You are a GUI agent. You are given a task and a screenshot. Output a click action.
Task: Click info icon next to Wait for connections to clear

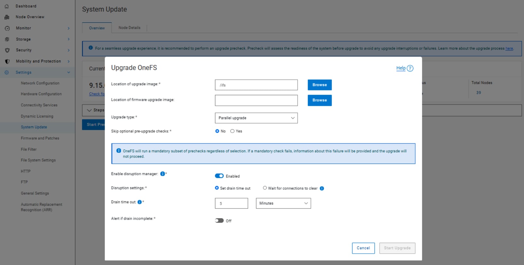tap(322, 188)
